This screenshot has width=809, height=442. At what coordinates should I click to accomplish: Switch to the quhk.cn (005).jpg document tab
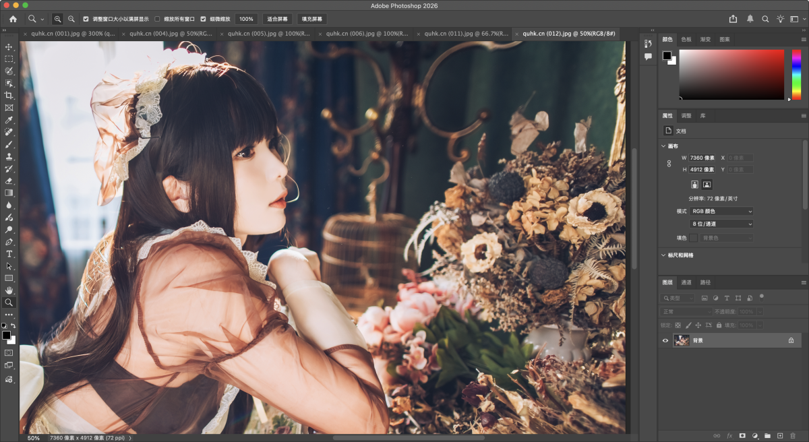coord(268,33)
